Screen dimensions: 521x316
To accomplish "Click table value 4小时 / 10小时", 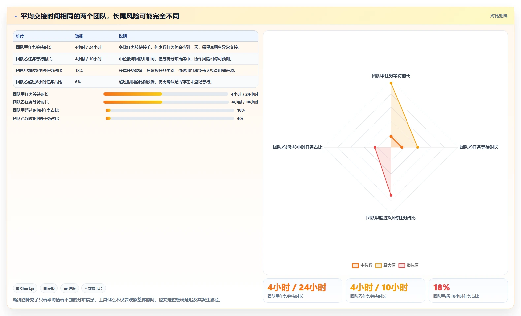I will [88, 59].
